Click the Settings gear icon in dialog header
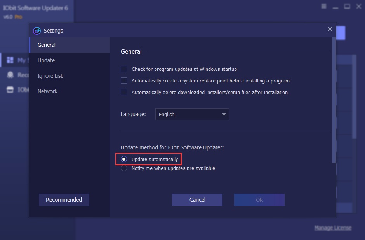This screenshot has width=365, height=240. [37, 31]
